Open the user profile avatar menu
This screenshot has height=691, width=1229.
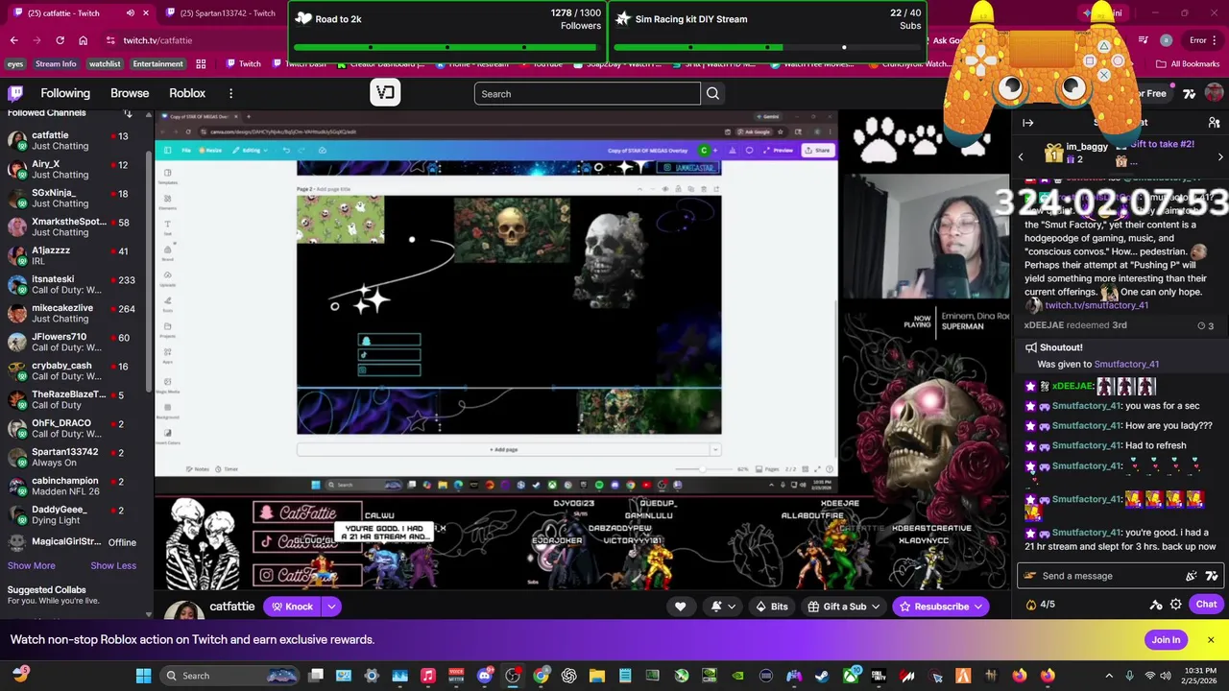pos(1214,93)
